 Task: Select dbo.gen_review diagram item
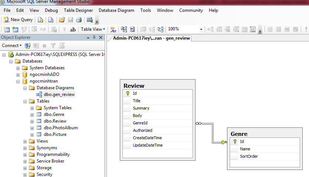(x=59, y=94)
